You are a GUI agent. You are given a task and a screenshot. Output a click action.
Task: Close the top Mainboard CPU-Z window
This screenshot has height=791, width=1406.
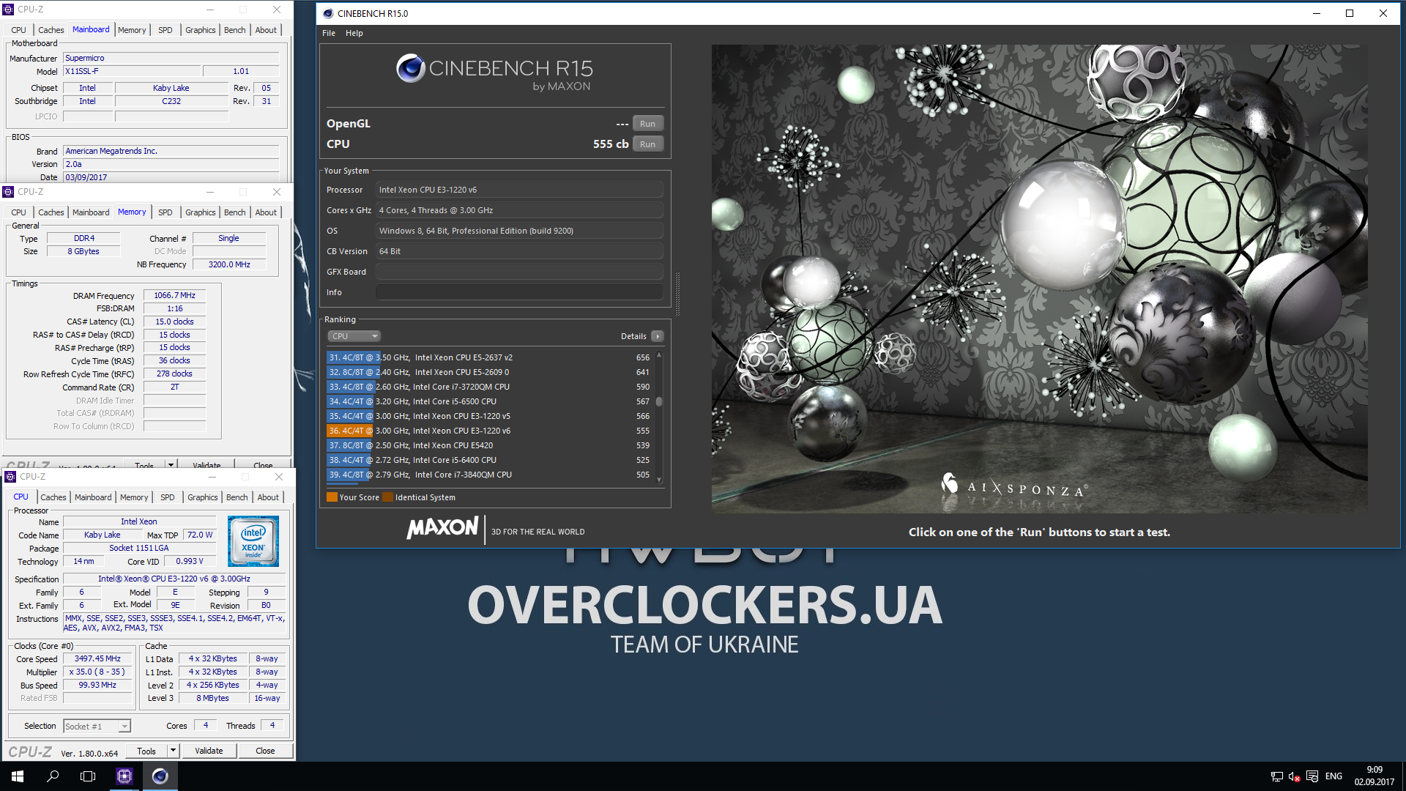276,10
